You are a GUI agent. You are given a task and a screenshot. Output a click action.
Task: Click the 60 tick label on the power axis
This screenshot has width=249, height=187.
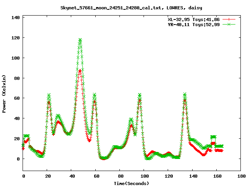17,98
